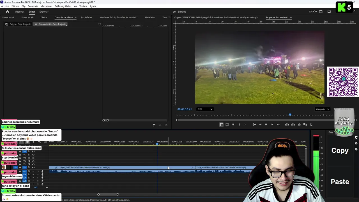Viewport: 359px width, 202px height.
Task: Click the safe margins rectangle icon
Action: pyautogui.click(x=227, y=125)
